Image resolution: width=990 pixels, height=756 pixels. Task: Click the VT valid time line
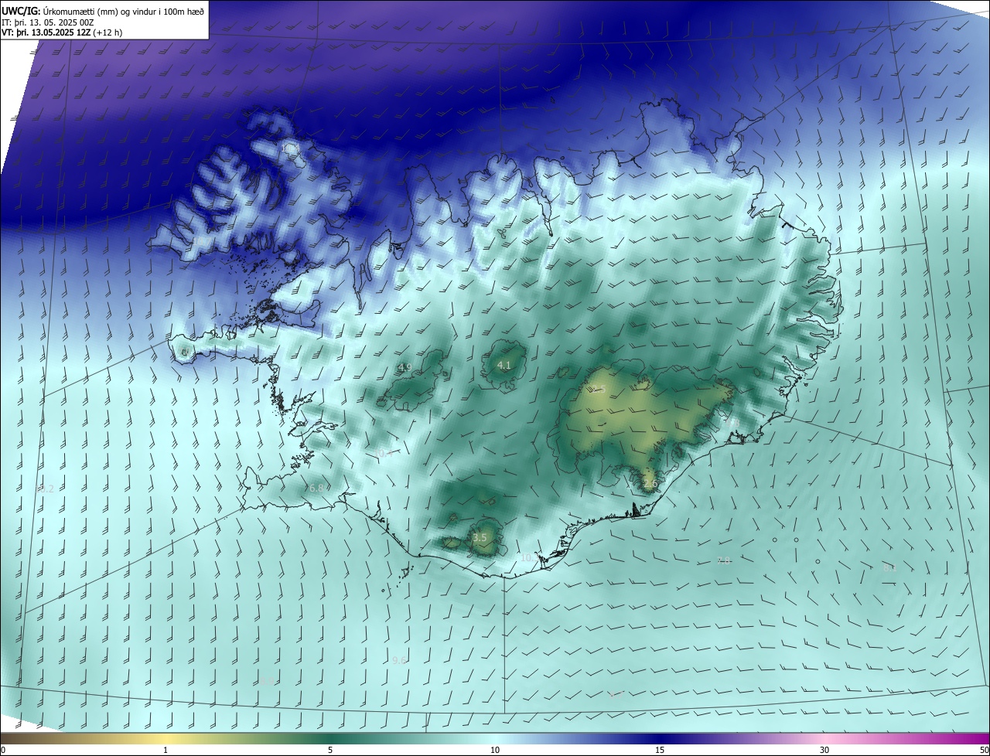pos(61,32)
